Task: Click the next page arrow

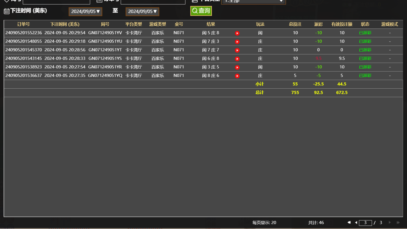Action: 390,222
